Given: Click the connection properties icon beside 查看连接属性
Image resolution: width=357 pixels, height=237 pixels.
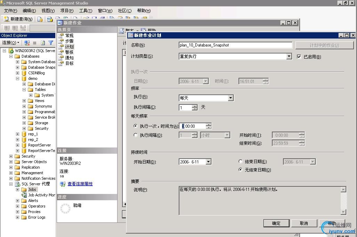Looking at the screenshot, I should point(63,184).
